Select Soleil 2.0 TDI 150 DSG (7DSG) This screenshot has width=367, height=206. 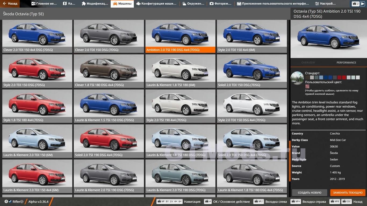pyautogui.click(x=252, y=71)
